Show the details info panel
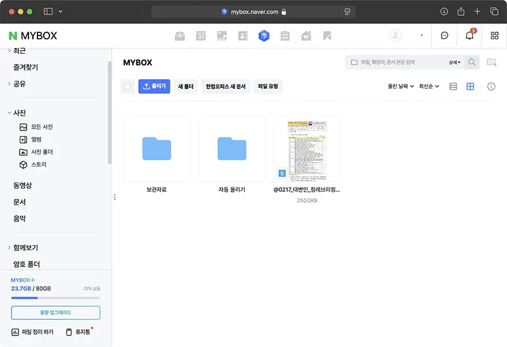The image size is (507, 347). [x=491, y=86]
